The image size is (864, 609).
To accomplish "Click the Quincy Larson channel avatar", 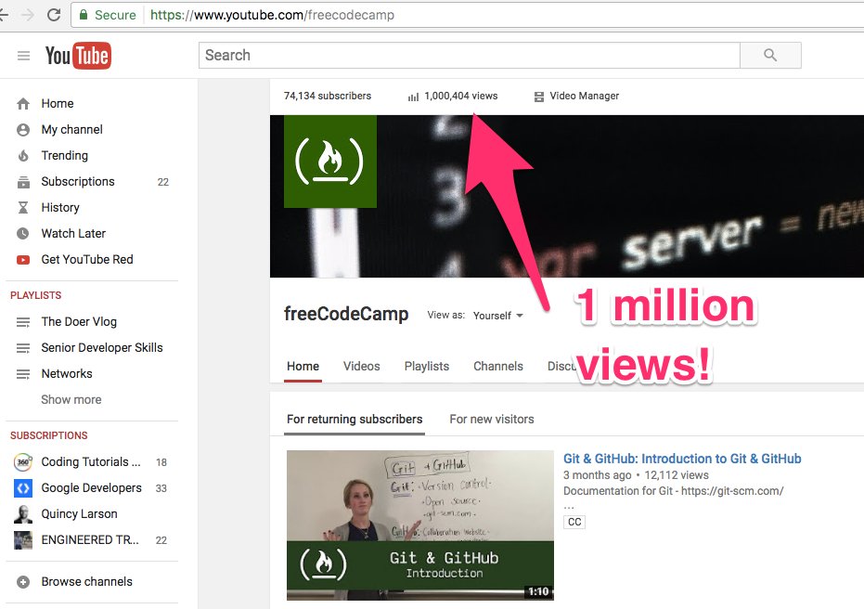I will coord(23,513).
